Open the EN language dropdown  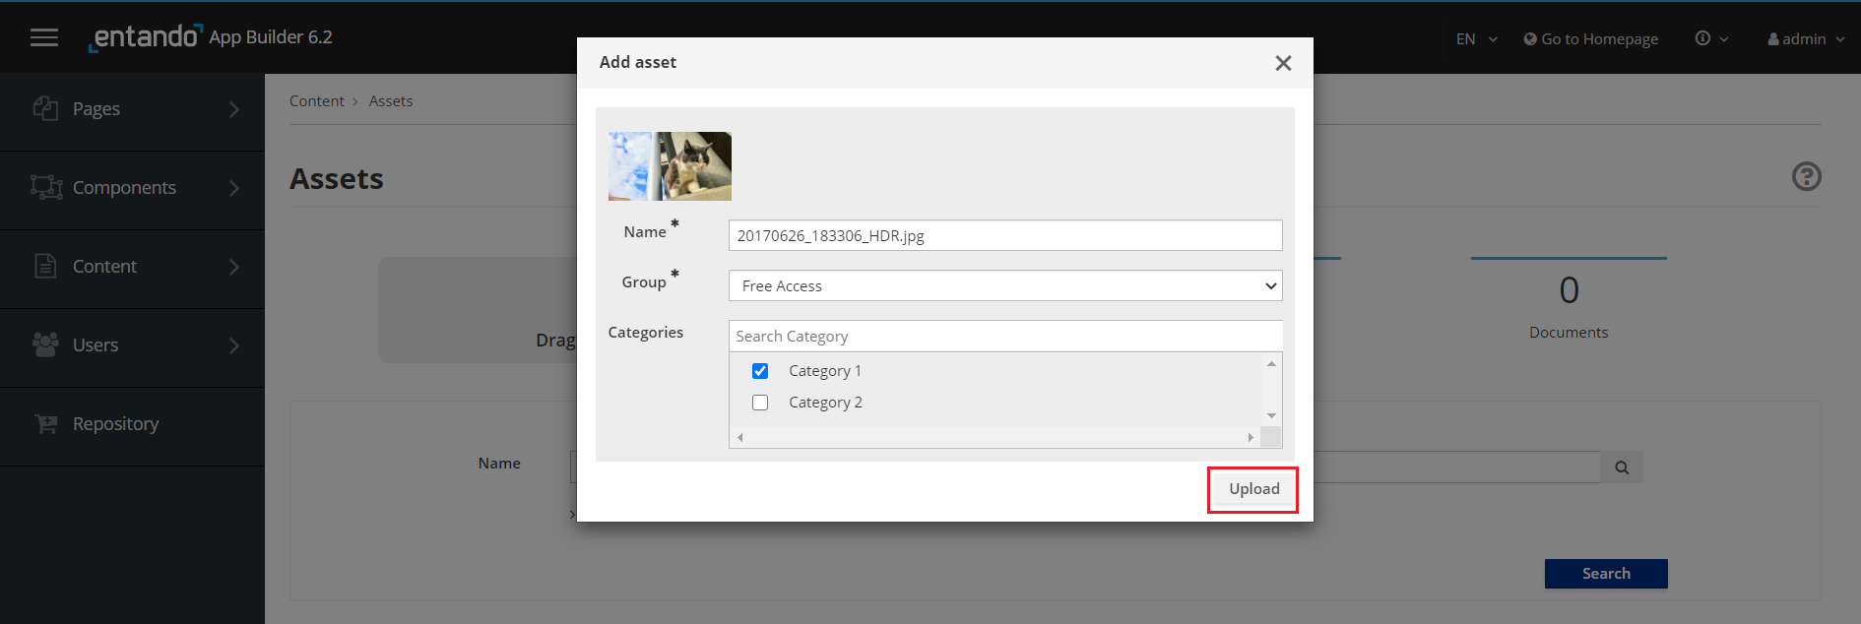pyautogui.click(x=1476, y=39)
